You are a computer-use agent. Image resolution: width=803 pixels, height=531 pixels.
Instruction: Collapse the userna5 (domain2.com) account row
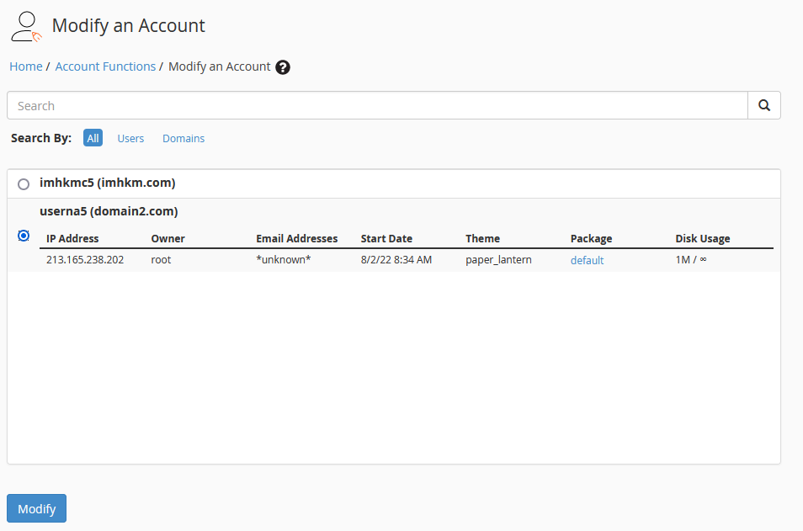[x=109, y=211]
